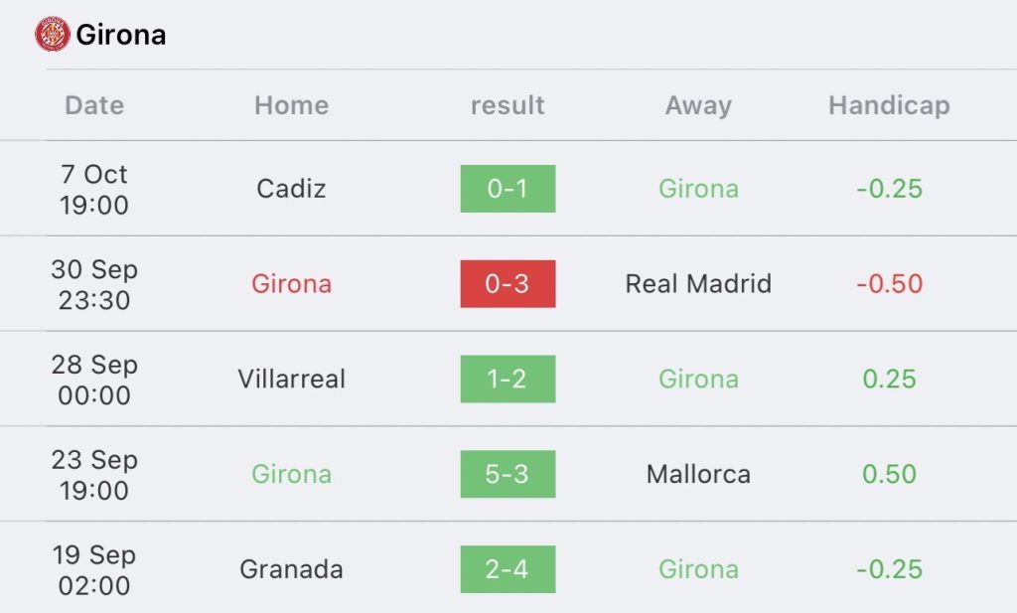This screenshot has height=613, width=1017.
Task: Select Cadiz home team
Action: point(291,189)
